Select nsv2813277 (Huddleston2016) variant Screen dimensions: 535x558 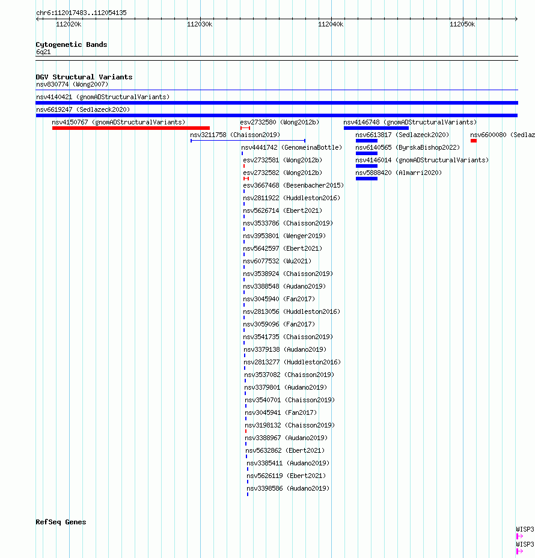click(292, 362)
